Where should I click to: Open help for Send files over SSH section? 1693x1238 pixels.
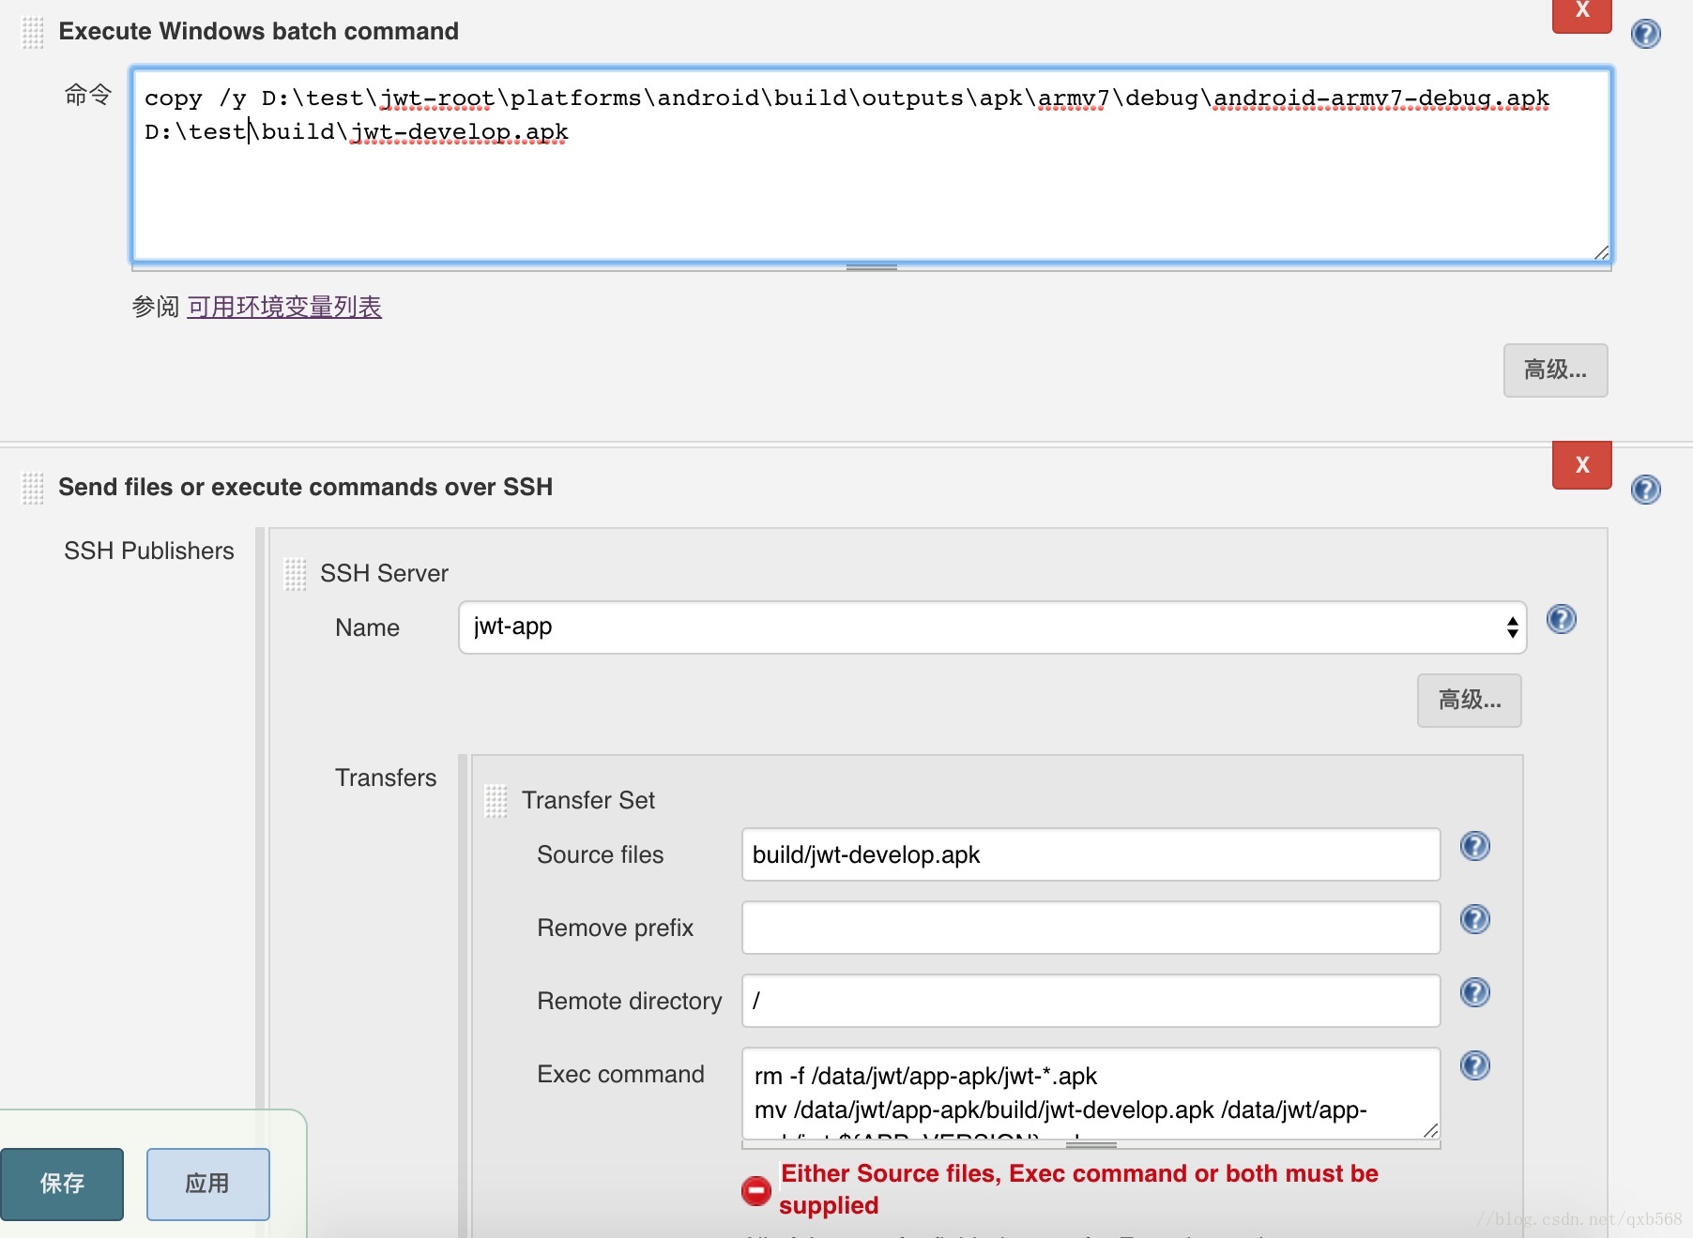(1646, 490)
